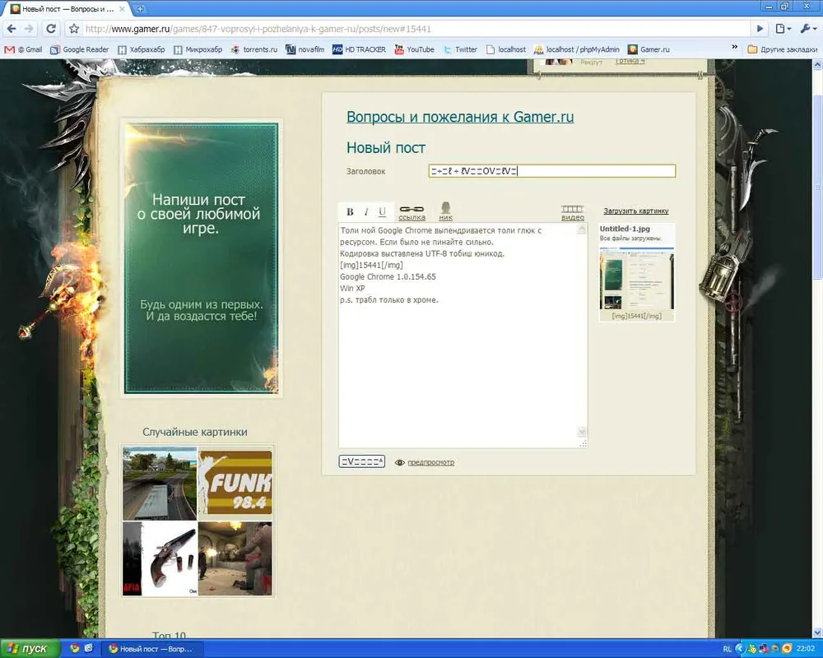Insert a nickname with the ник icon

click(x=445, y=211)
